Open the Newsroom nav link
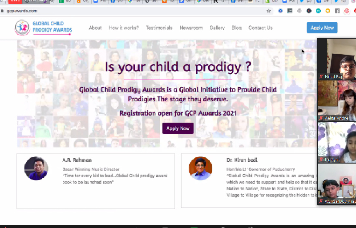This screenshot has width=356, height=228. pyautogui.click(x=191, y=28)
